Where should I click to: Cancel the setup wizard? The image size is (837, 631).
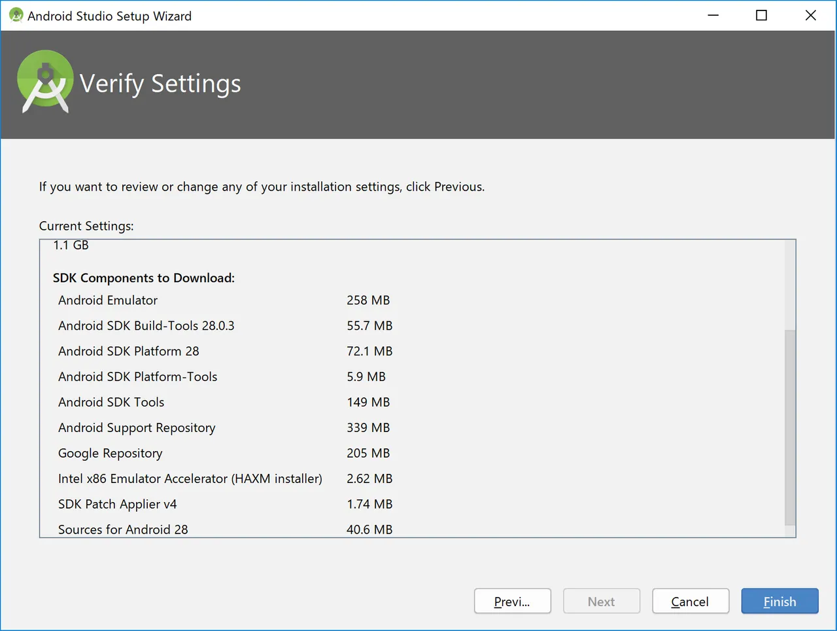coord(691,601)
